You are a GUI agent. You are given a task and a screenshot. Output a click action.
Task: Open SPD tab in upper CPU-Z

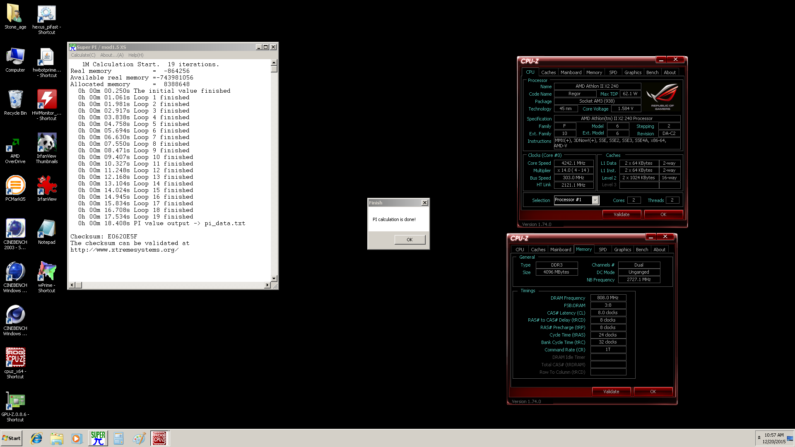[613, 72]
